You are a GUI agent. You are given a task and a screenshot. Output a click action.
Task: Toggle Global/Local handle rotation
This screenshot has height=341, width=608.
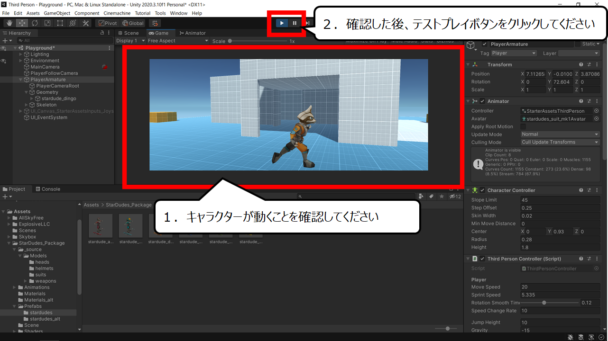(133, 23)
